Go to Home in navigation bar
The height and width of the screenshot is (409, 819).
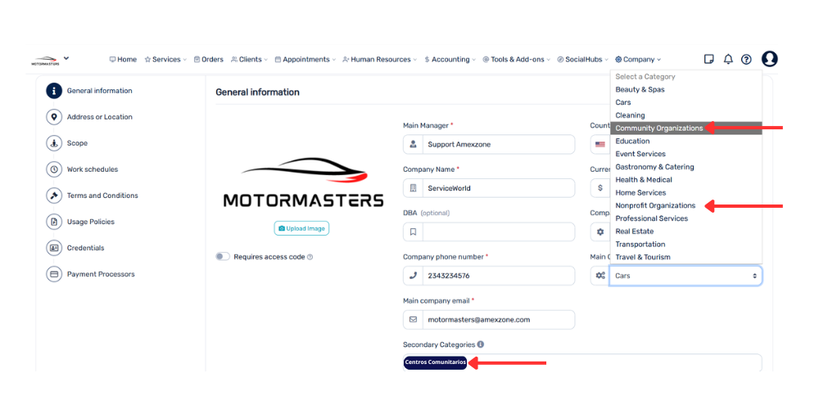click(x=123, y=60)
